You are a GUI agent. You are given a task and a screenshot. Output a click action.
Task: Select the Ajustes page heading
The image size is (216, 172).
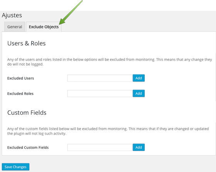12,15
